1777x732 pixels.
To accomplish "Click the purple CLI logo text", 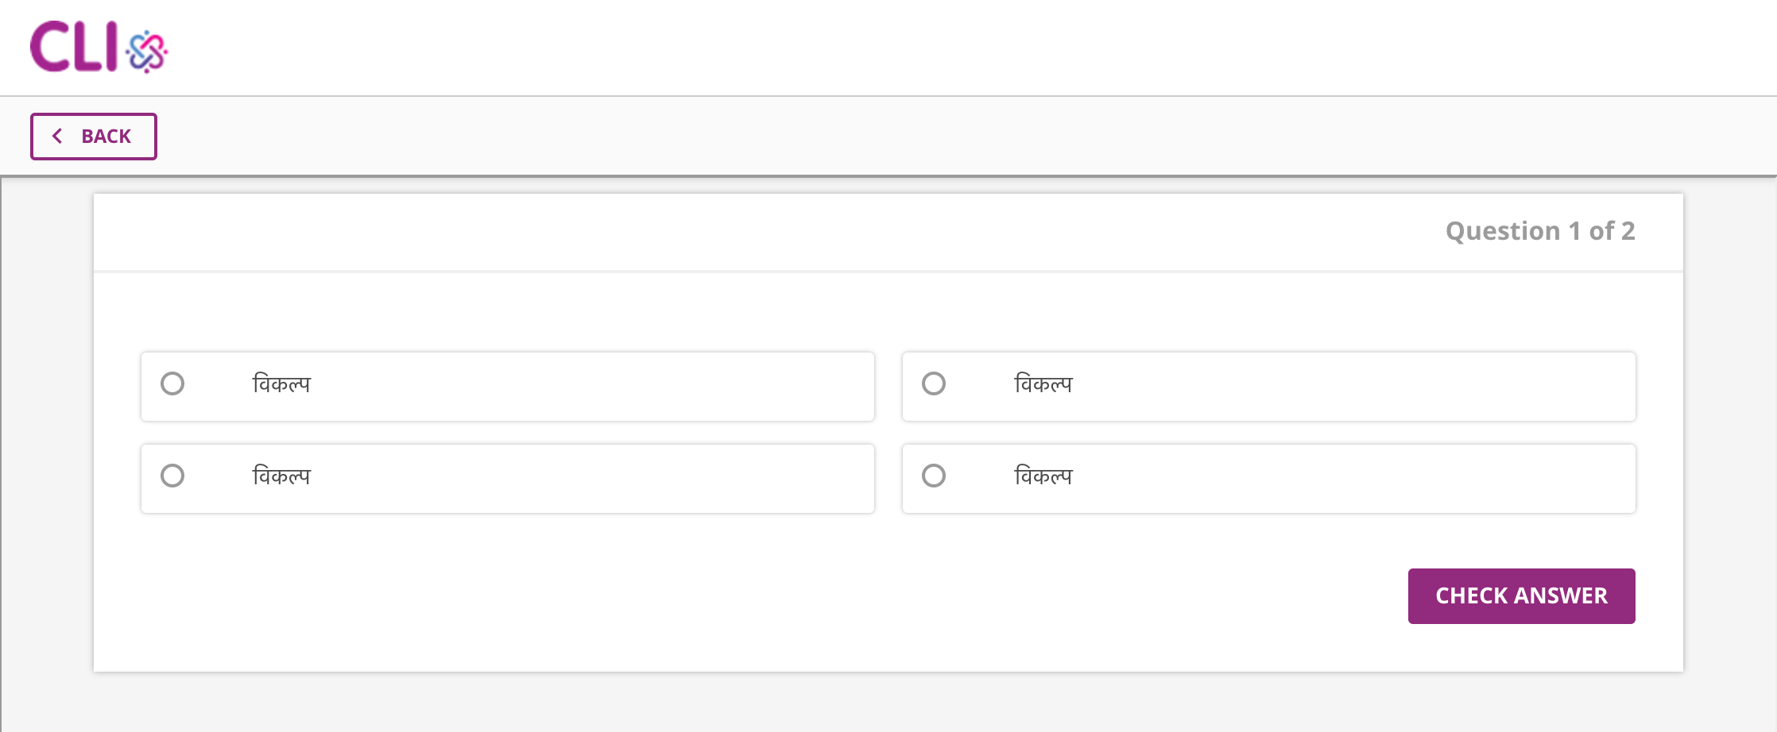I will (x=74, y=47).
